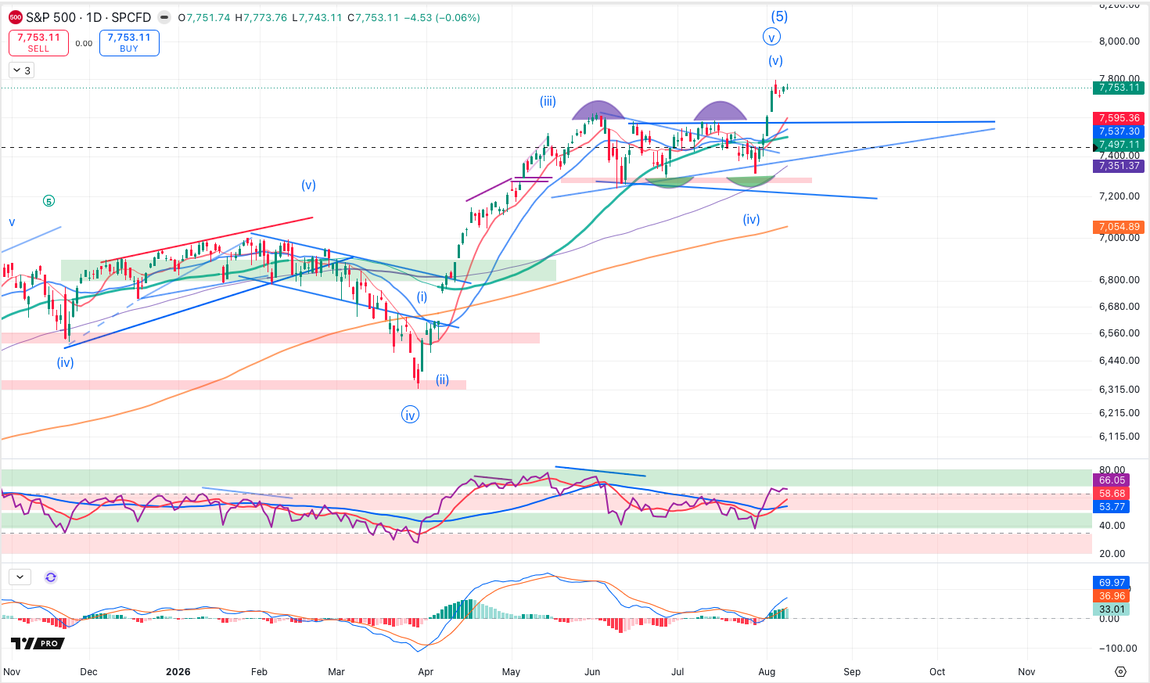Click the green 7,753.11 current price label
This screenshot has width=1150, height=683.
(1119, 88)
